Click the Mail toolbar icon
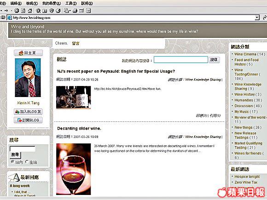Screen dimensions: 267x200 coord(66,11)
